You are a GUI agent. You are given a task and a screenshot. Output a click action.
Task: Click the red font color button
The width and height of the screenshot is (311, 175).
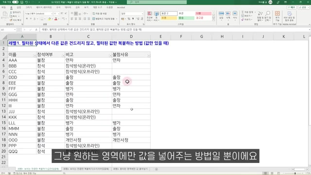click(x=56, y=19)
